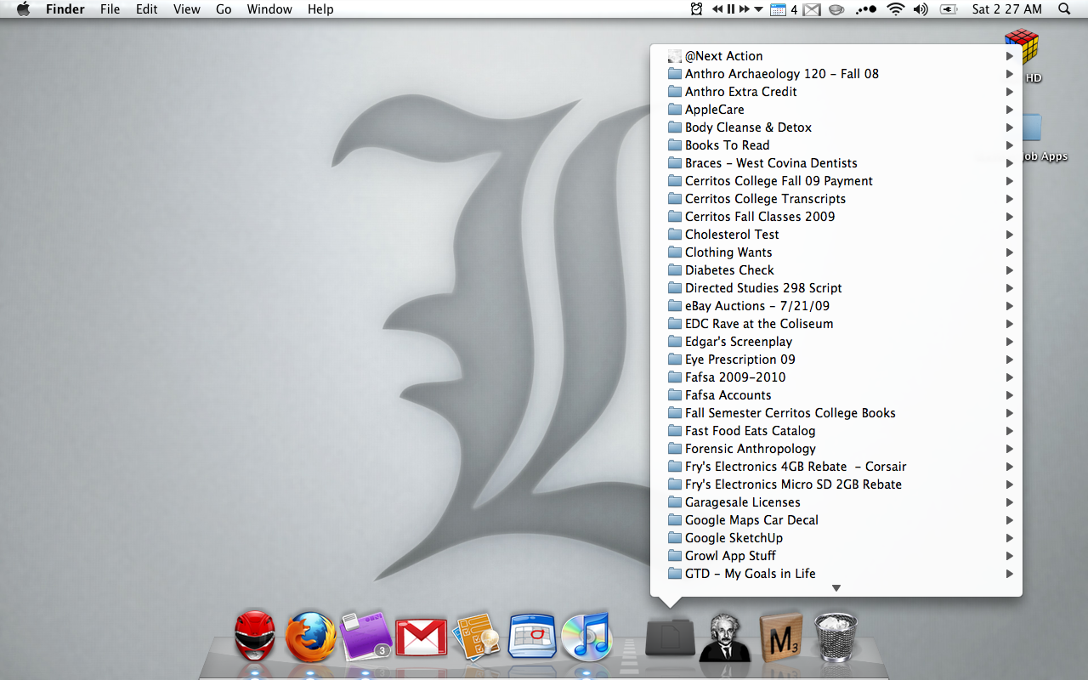The width and height of the screenshot is (1088, 680).
Task: Open the Scrabble M tile dock icon
Action: pyautogui.click(x=780, y=637)
